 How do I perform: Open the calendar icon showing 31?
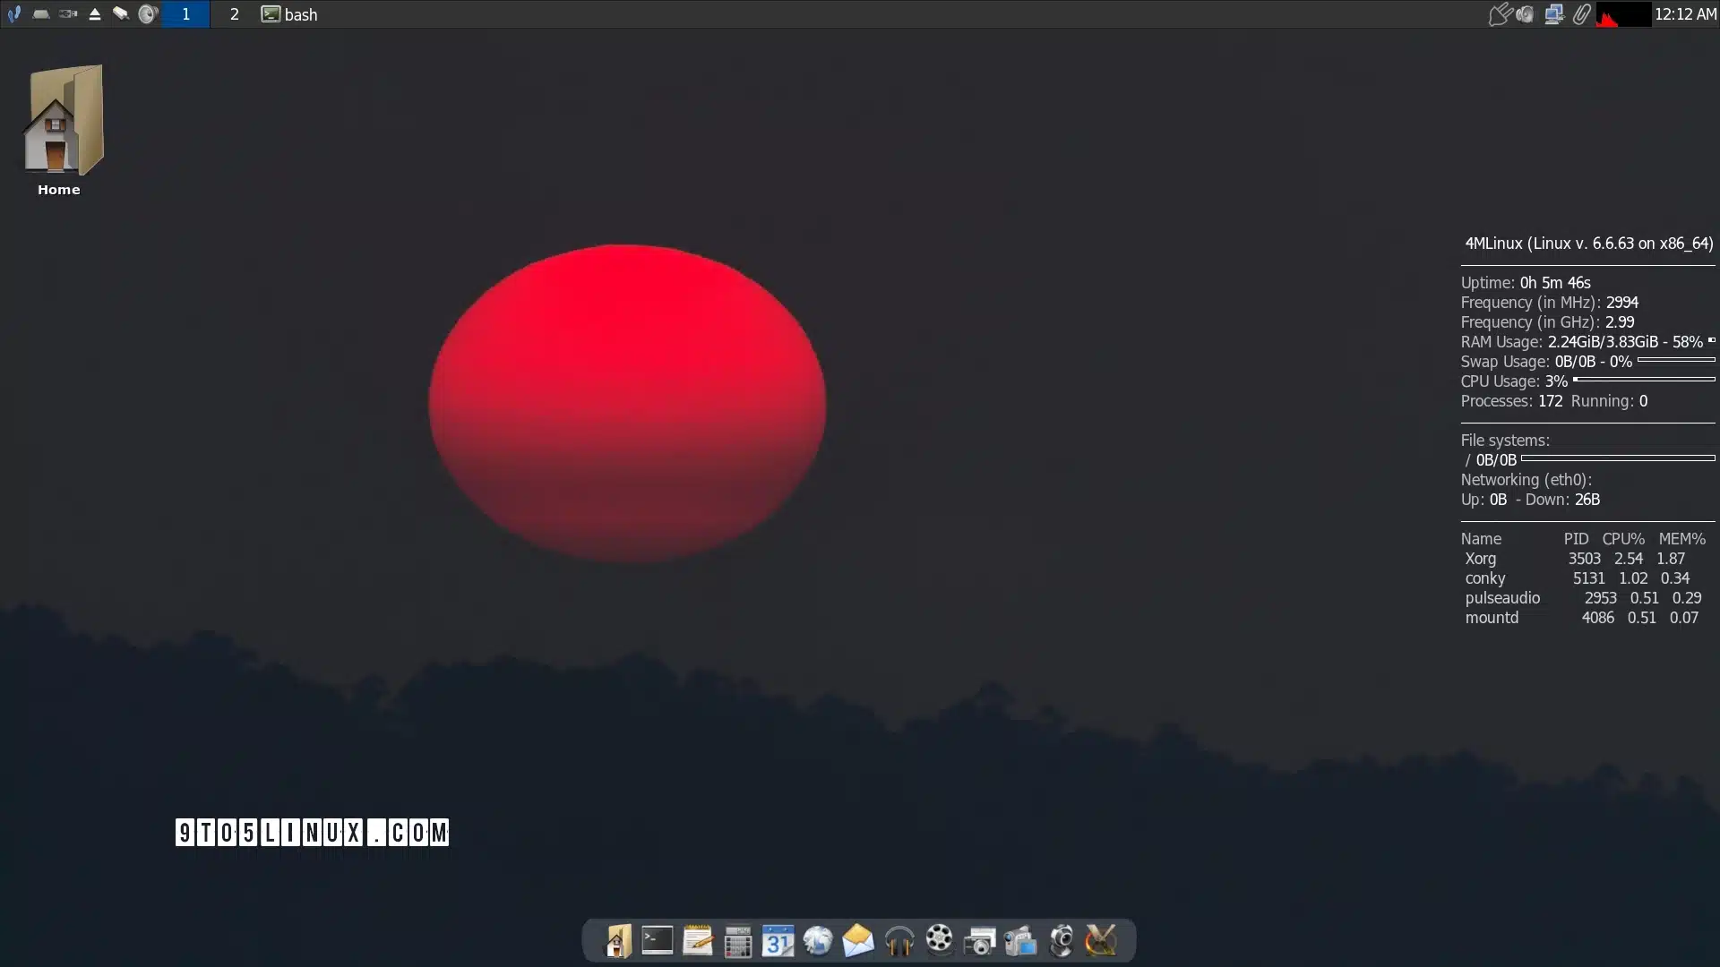coord(778,941)
